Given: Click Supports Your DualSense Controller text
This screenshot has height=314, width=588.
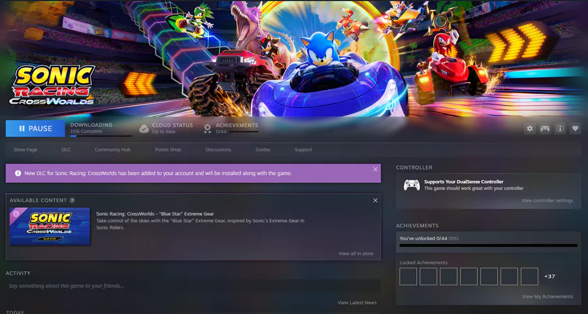Looking at the screenshot, I should 463,181.
